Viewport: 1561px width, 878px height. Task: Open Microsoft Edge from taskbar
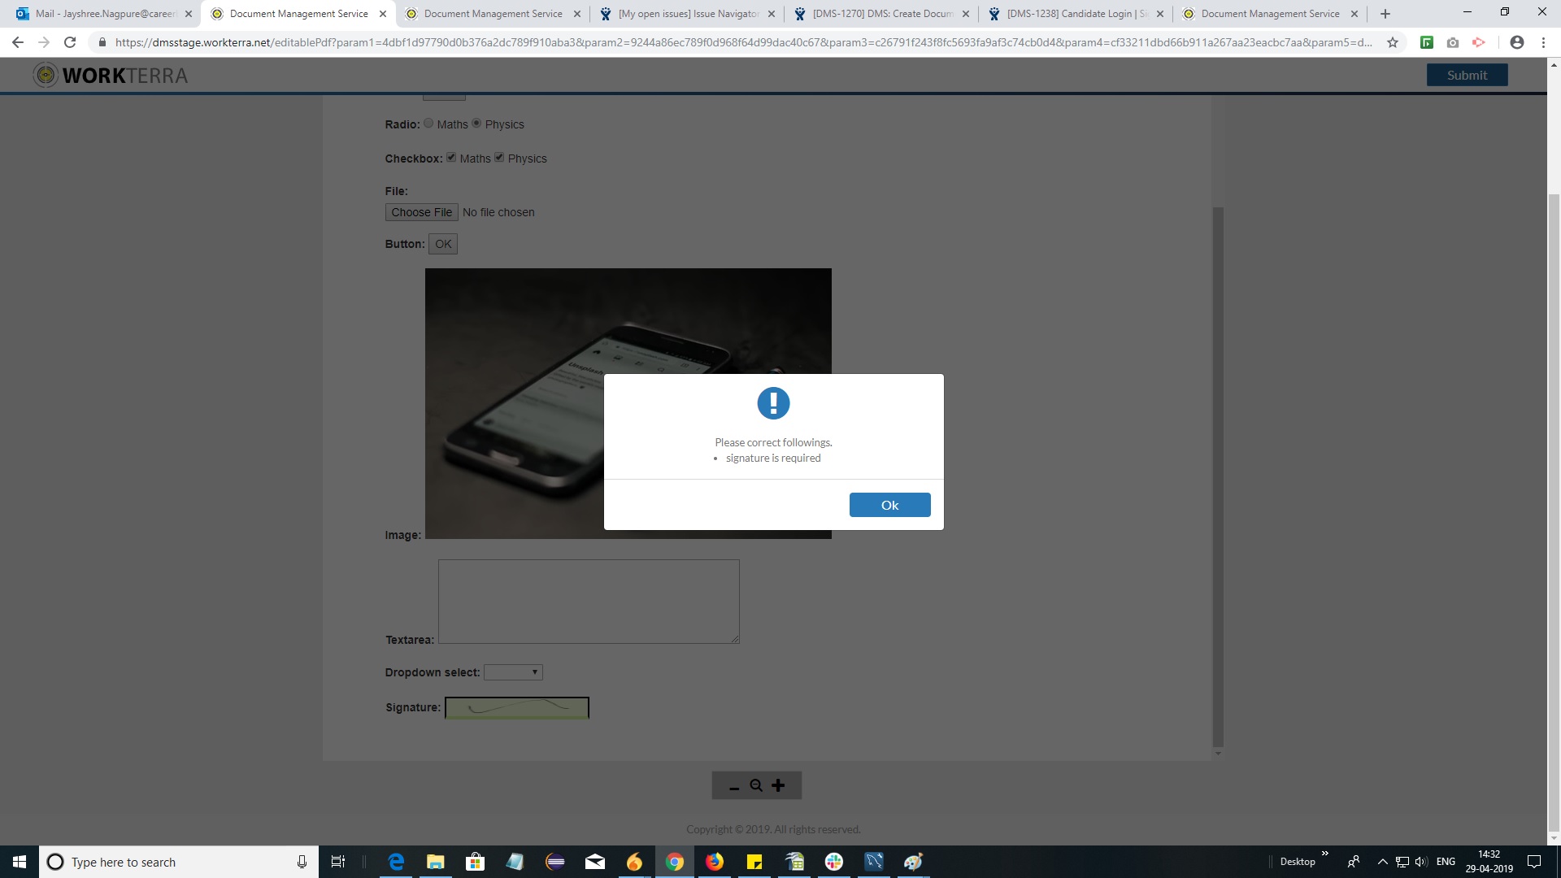coord(396,862)
